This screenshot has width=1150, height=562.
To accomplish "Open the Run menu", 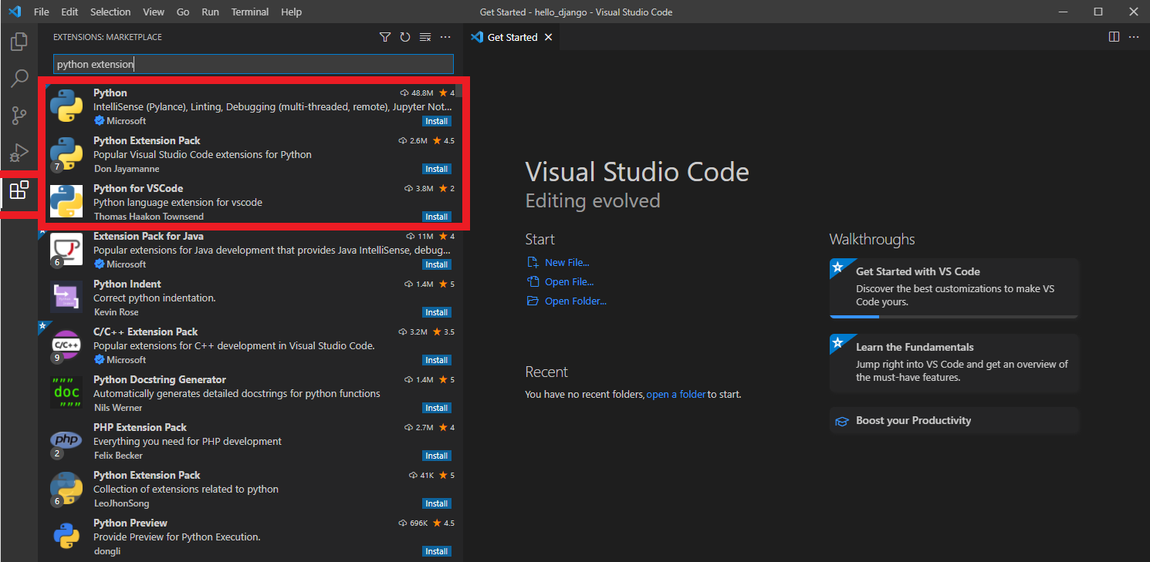I will tap(210, 12).
